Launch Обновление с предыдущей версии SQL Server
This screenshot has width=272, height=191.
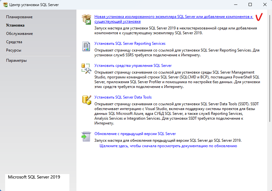point(135,134)
